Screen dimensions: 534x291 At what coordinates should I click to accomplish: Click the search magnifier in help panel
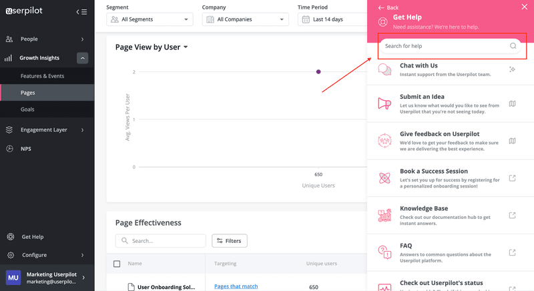pos(513,46)
